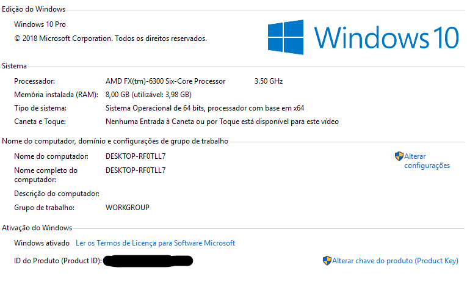467x295 pixels.
Task: Click the WORKGROUP value
Action: (128, 208)
